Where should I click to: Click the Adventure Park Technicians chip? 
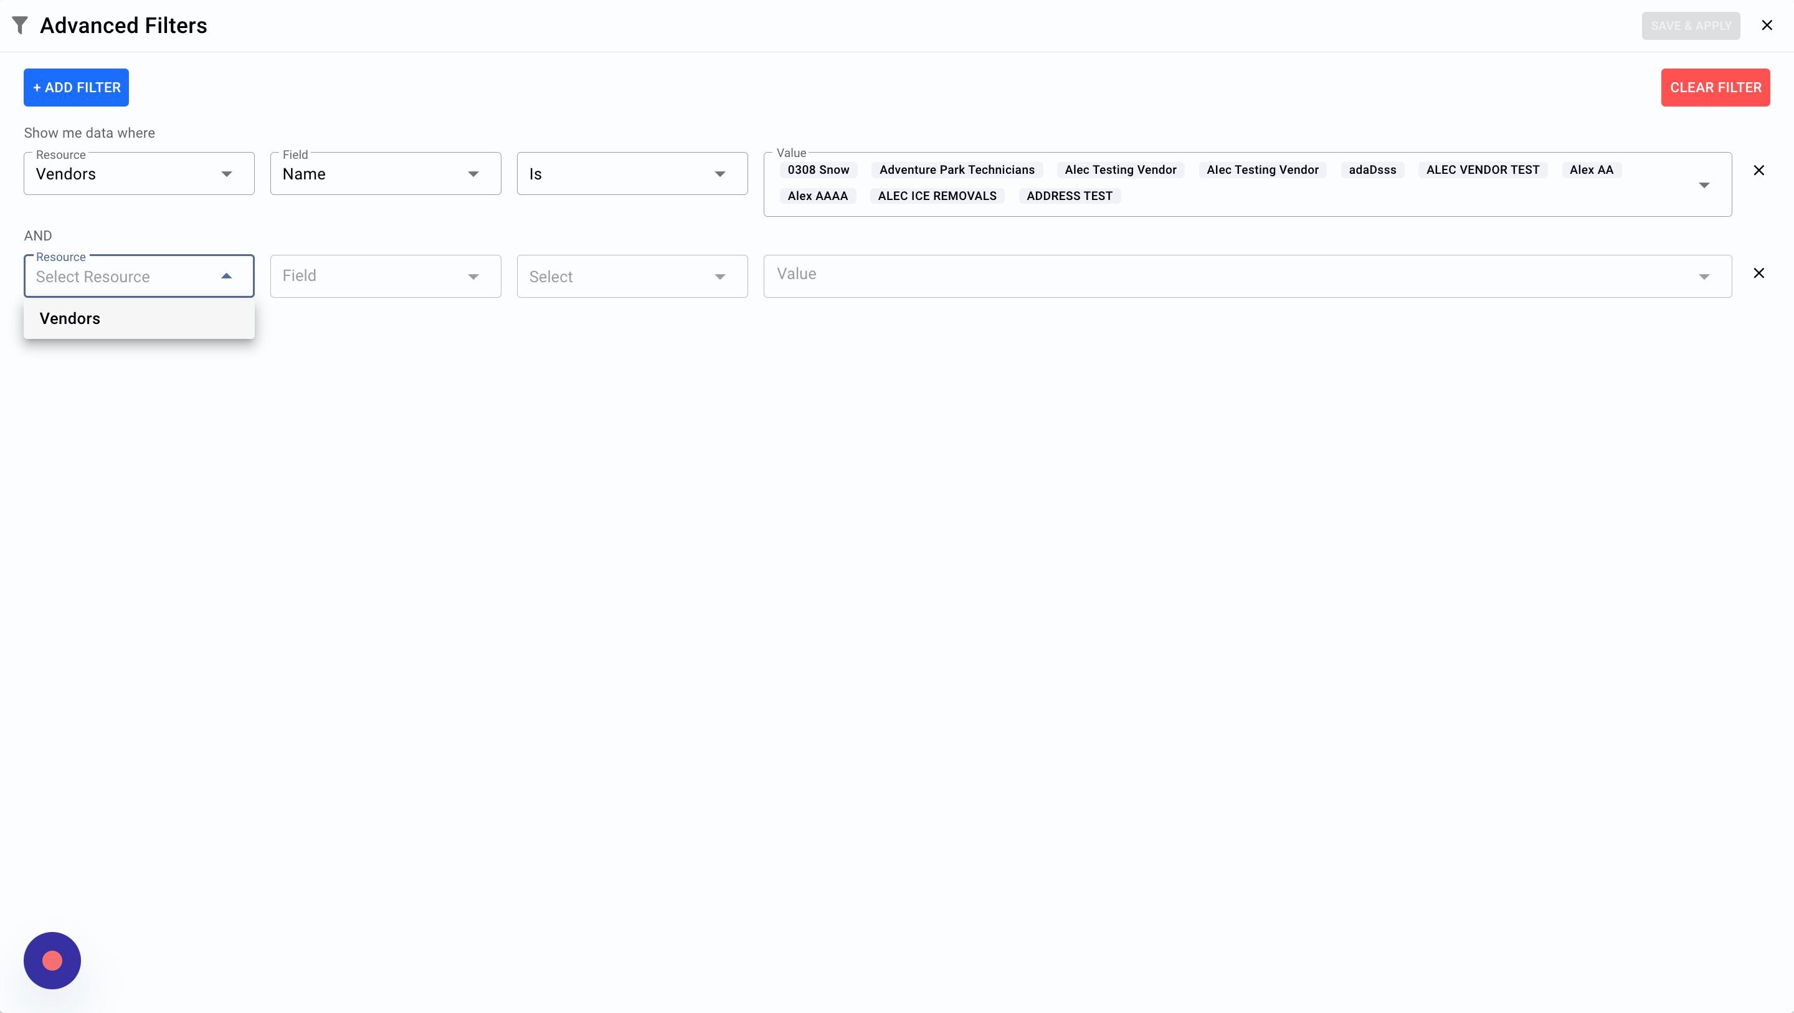click(956, 170)
